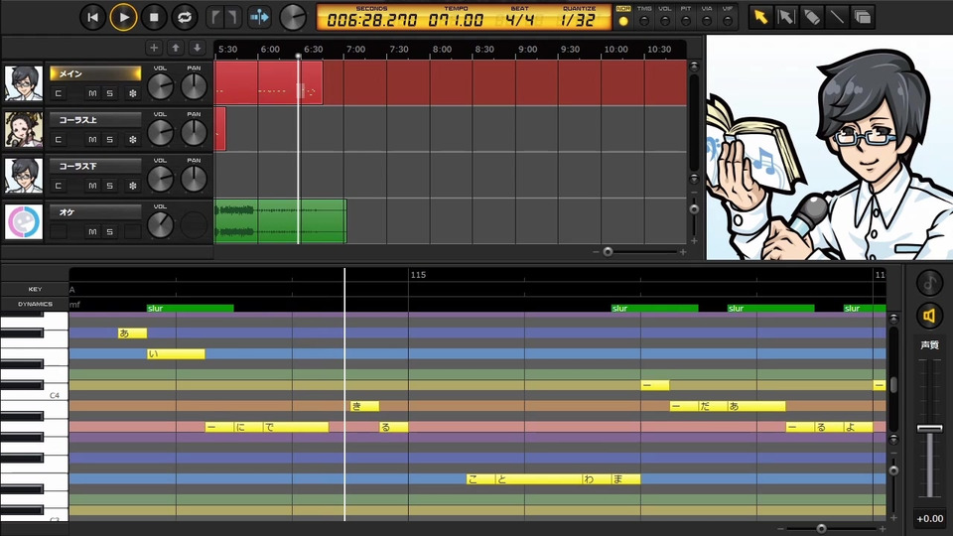Open the コーラス下 track singer portrait
The image size is (953, 536).
(x=24, y=176)
